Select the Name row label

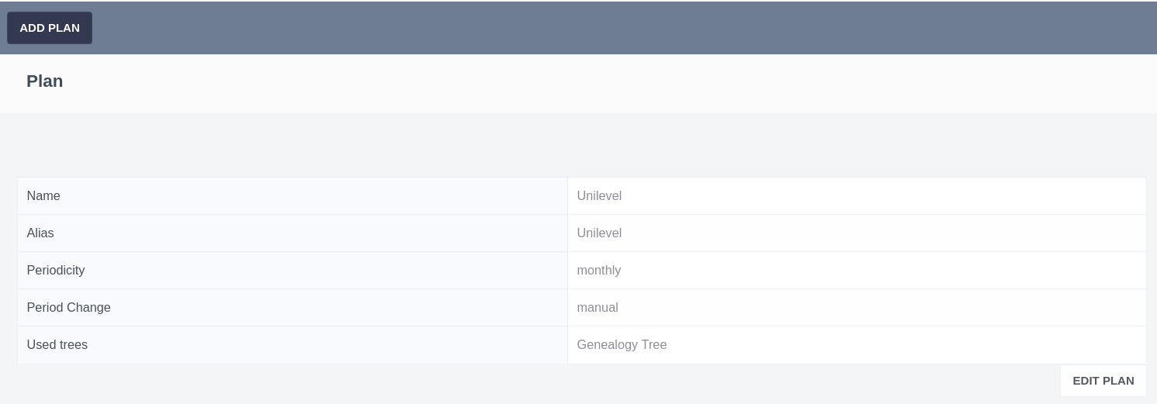(43, 196)
